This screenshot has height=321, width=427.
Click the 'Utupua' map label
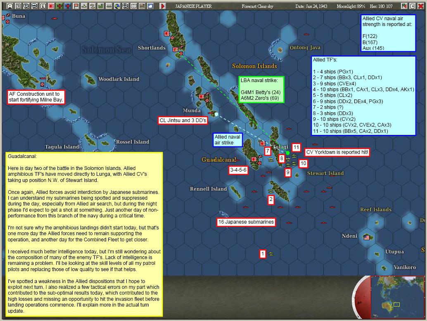(x=394, y=252)
